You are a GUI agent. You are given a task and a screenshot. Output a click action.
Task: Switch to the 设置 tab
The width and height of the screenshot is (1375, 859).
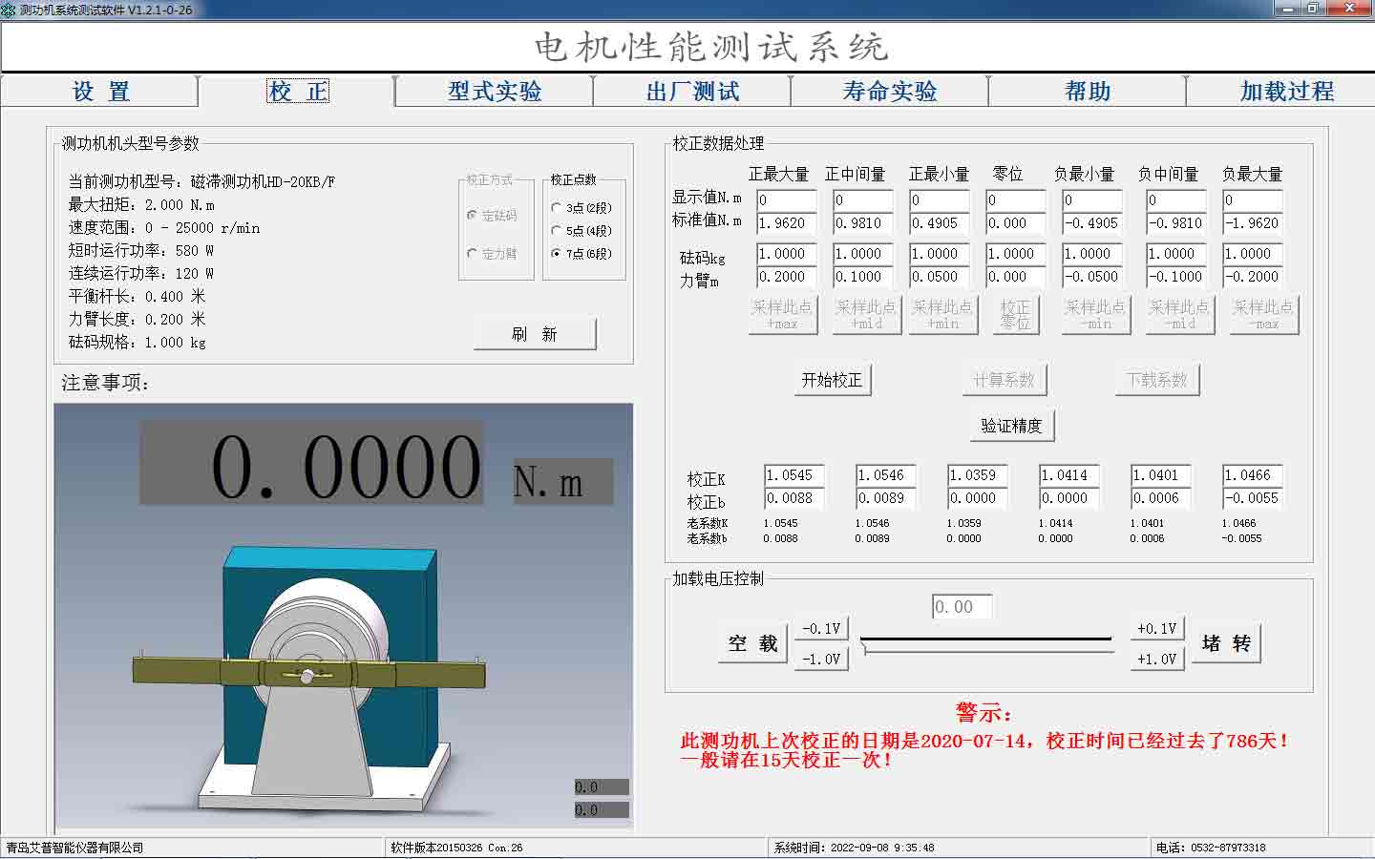click(98, 91)
